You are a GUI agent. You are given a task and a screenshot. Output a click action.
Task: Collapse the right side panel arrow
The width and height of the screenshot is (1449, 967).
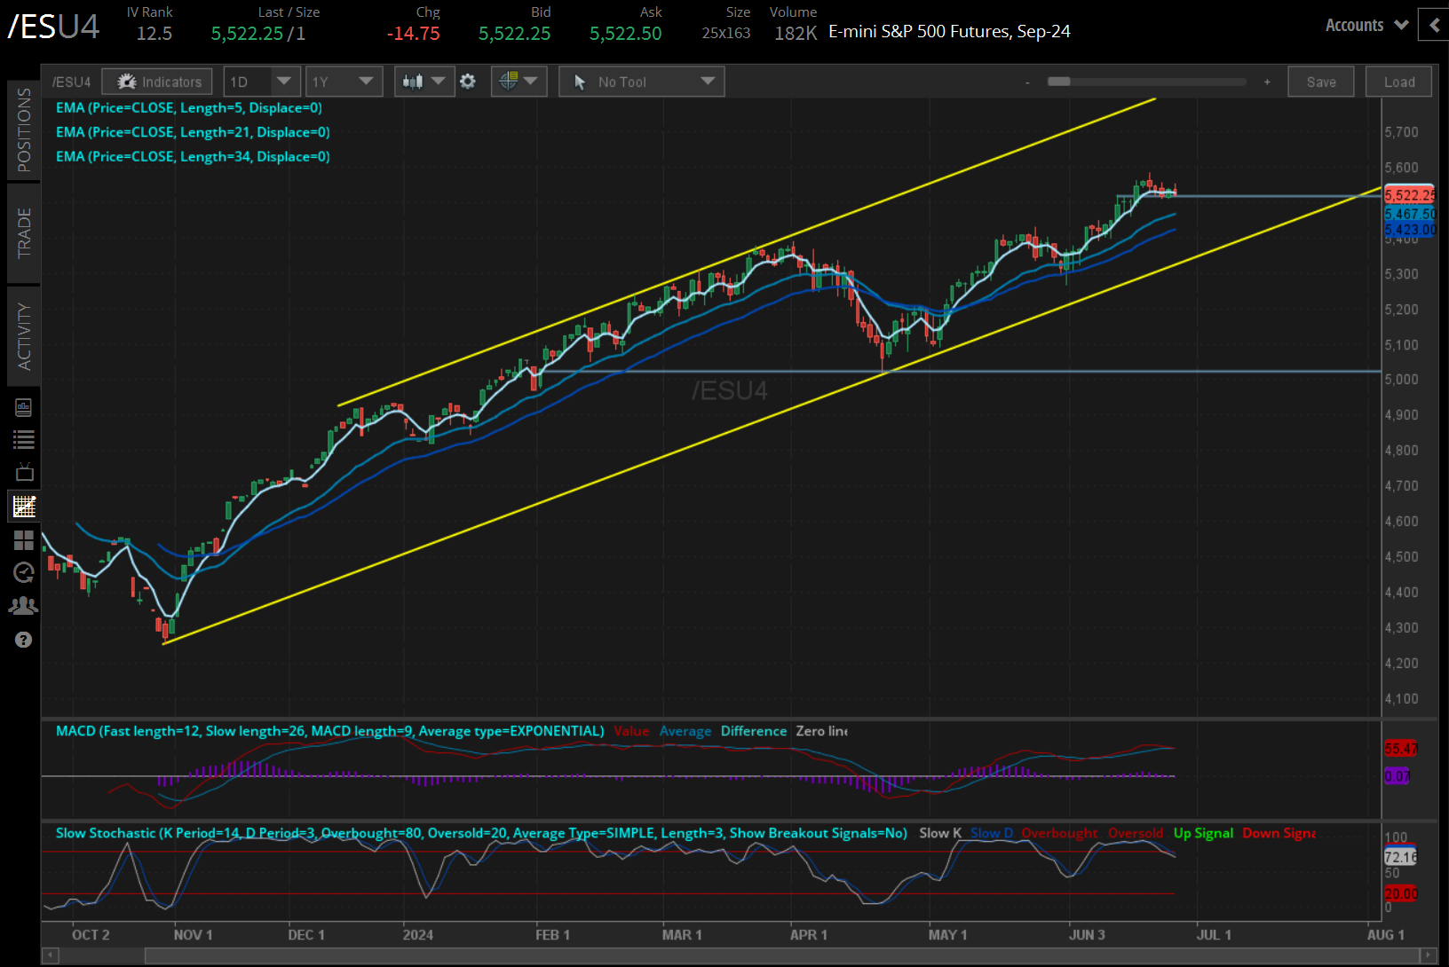tap(1435, 25)
